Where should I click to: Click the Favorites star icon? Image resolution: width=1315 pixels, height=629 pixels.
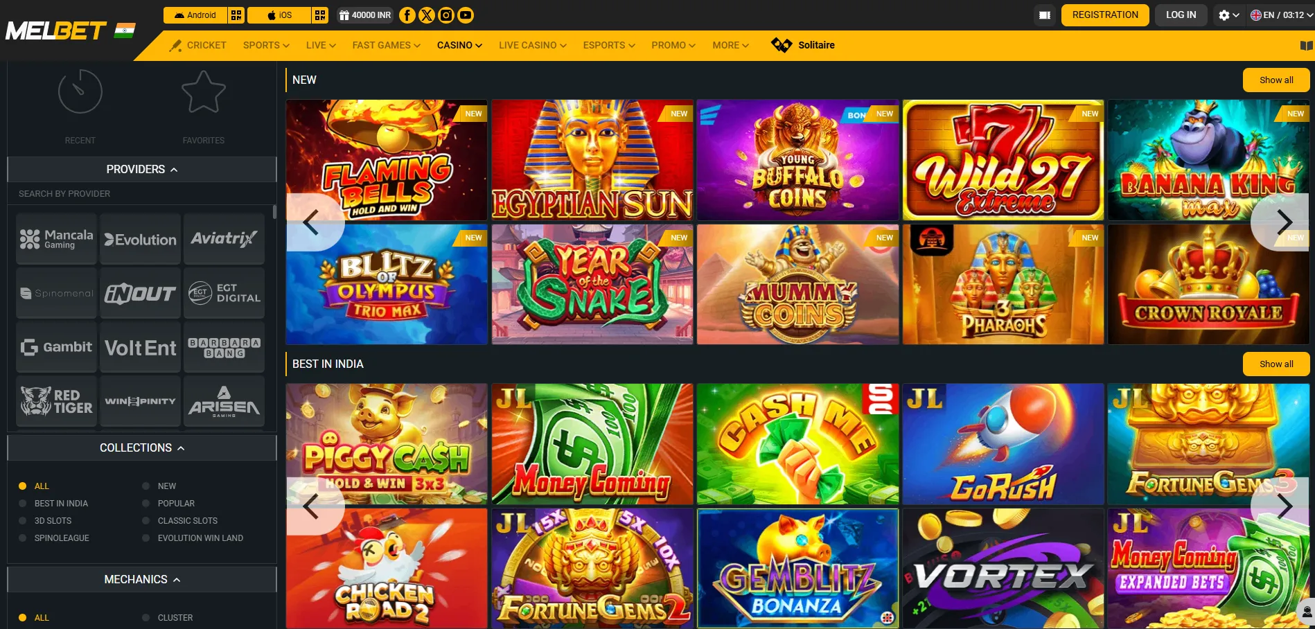[x=204, y=91]
